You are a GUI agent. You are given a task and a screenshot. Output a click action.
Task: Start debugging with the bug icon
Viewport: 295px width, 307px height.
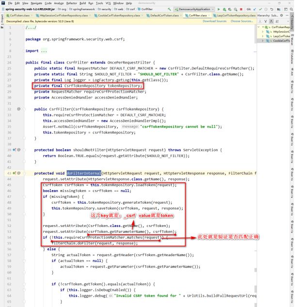tap(224, 9)
